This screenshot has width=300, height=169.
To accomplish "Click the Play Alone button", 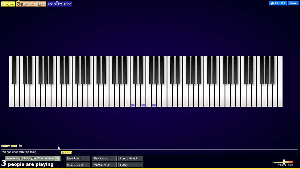I will (x=104, y=158).
